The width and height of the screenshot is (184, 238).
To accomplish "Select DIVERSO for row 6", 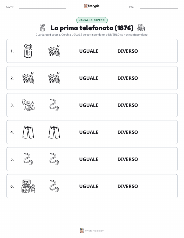I will pos(128,186).
